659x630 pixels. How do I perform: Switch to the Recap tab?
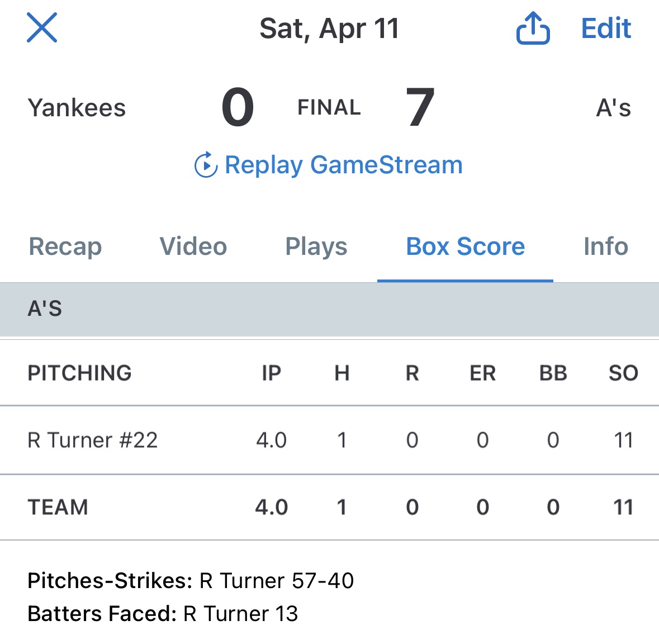pyautogui.click(x=65, y=247)
